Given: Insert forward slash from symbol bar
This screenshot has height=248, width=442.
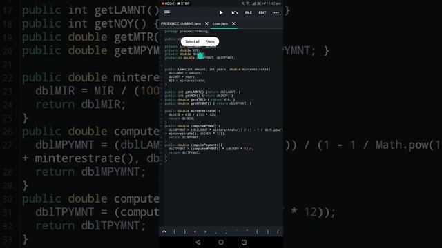Looking at the screenshot, I should point(278,231).
